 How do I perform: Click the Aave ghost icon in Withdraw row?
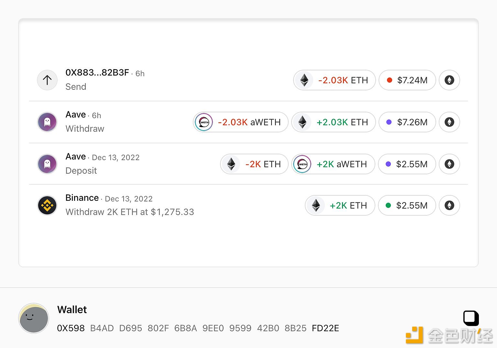point(47,122)
